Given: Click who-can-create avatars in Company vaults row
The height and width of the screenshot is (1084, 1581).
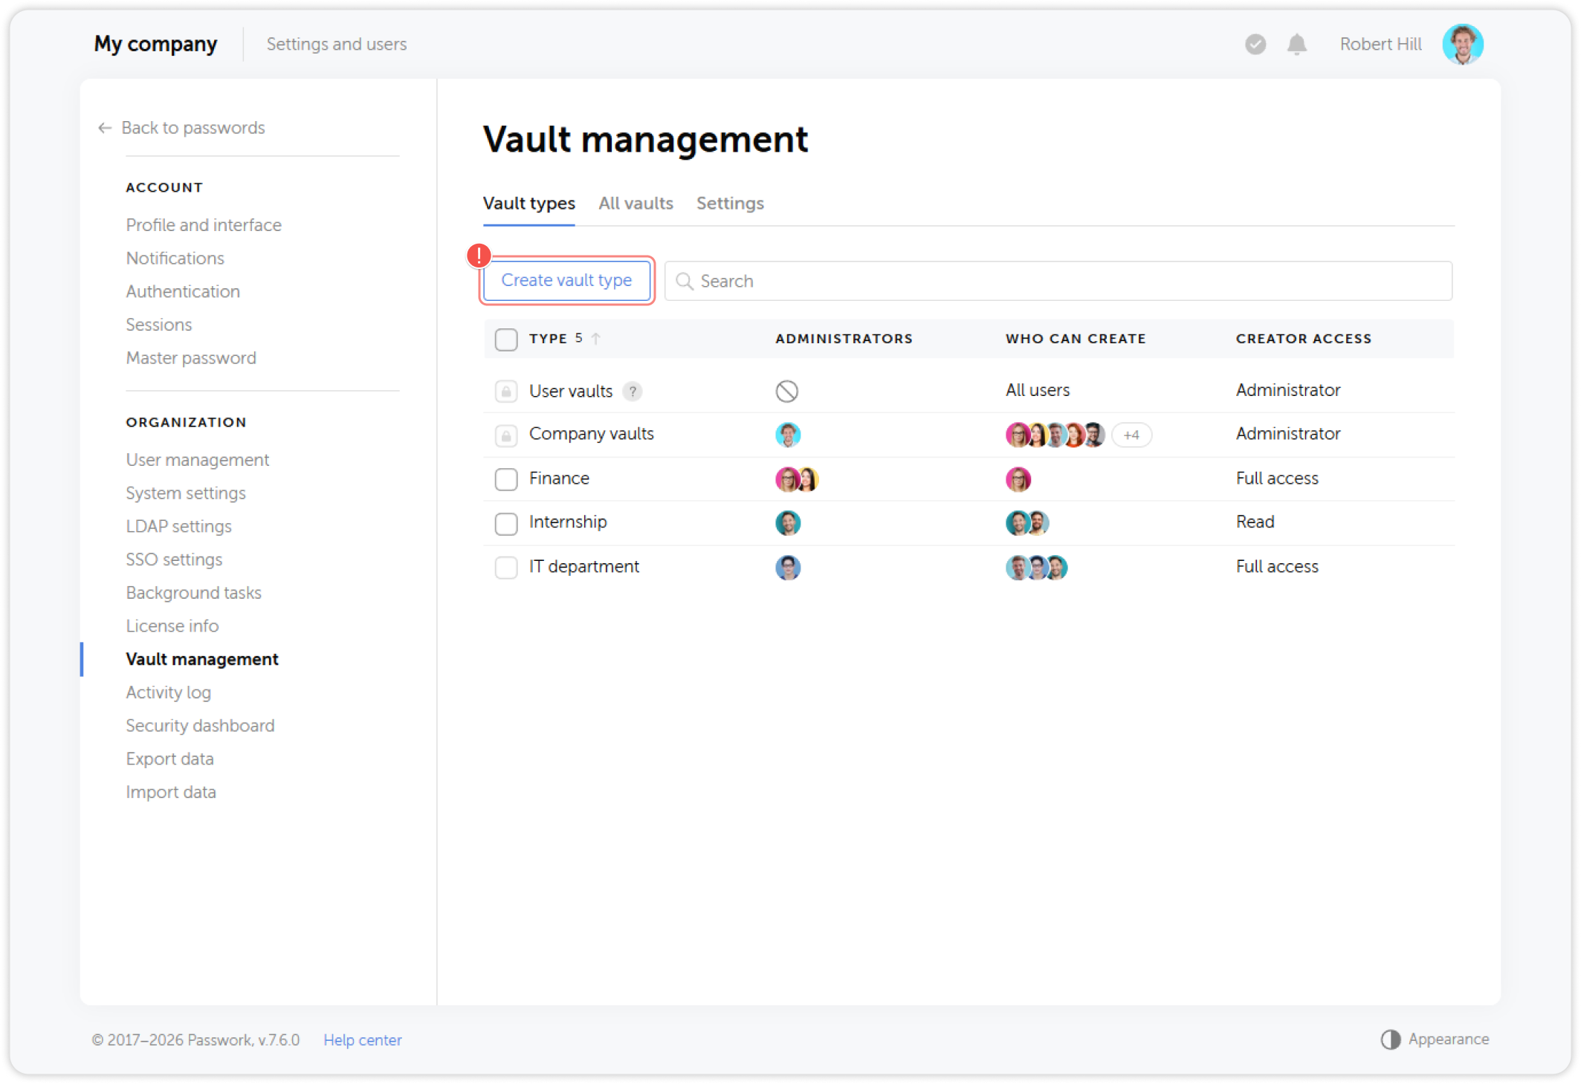Looking at the screenshot, I should 1055,435.
